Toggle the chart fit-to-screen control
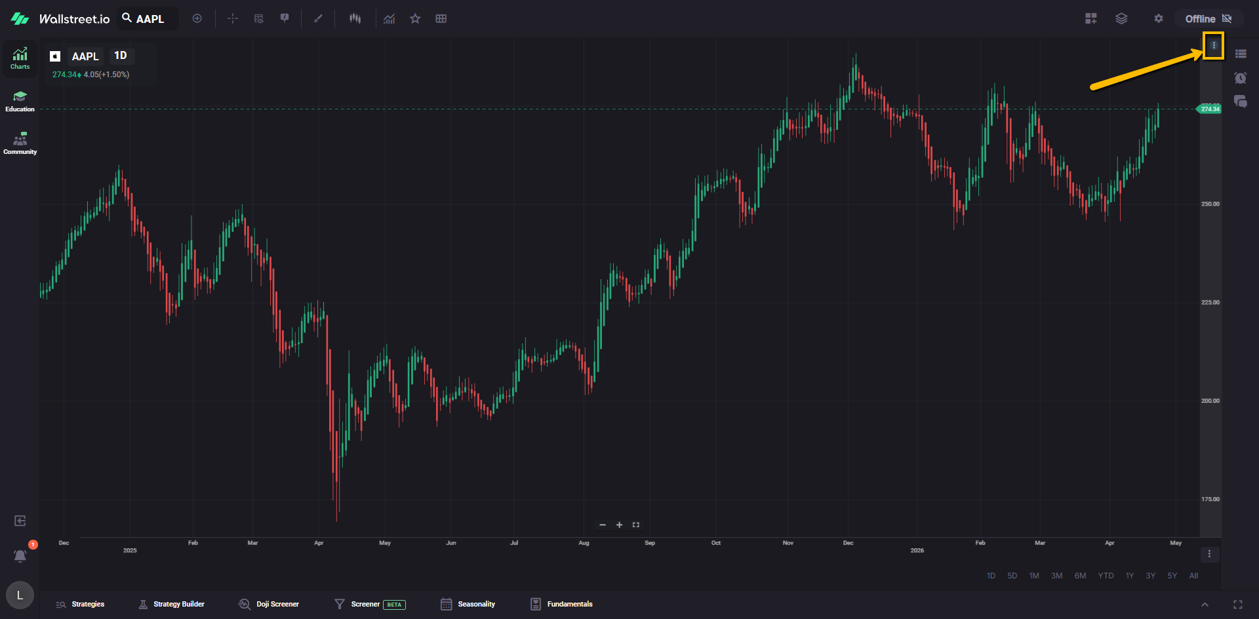1259x619 pixels. (635, 525)
